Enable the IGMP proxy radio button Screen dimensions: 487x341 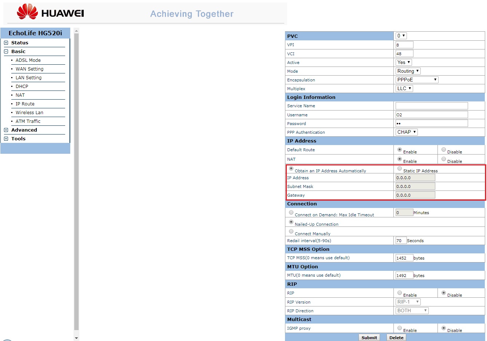coord(400,328)
